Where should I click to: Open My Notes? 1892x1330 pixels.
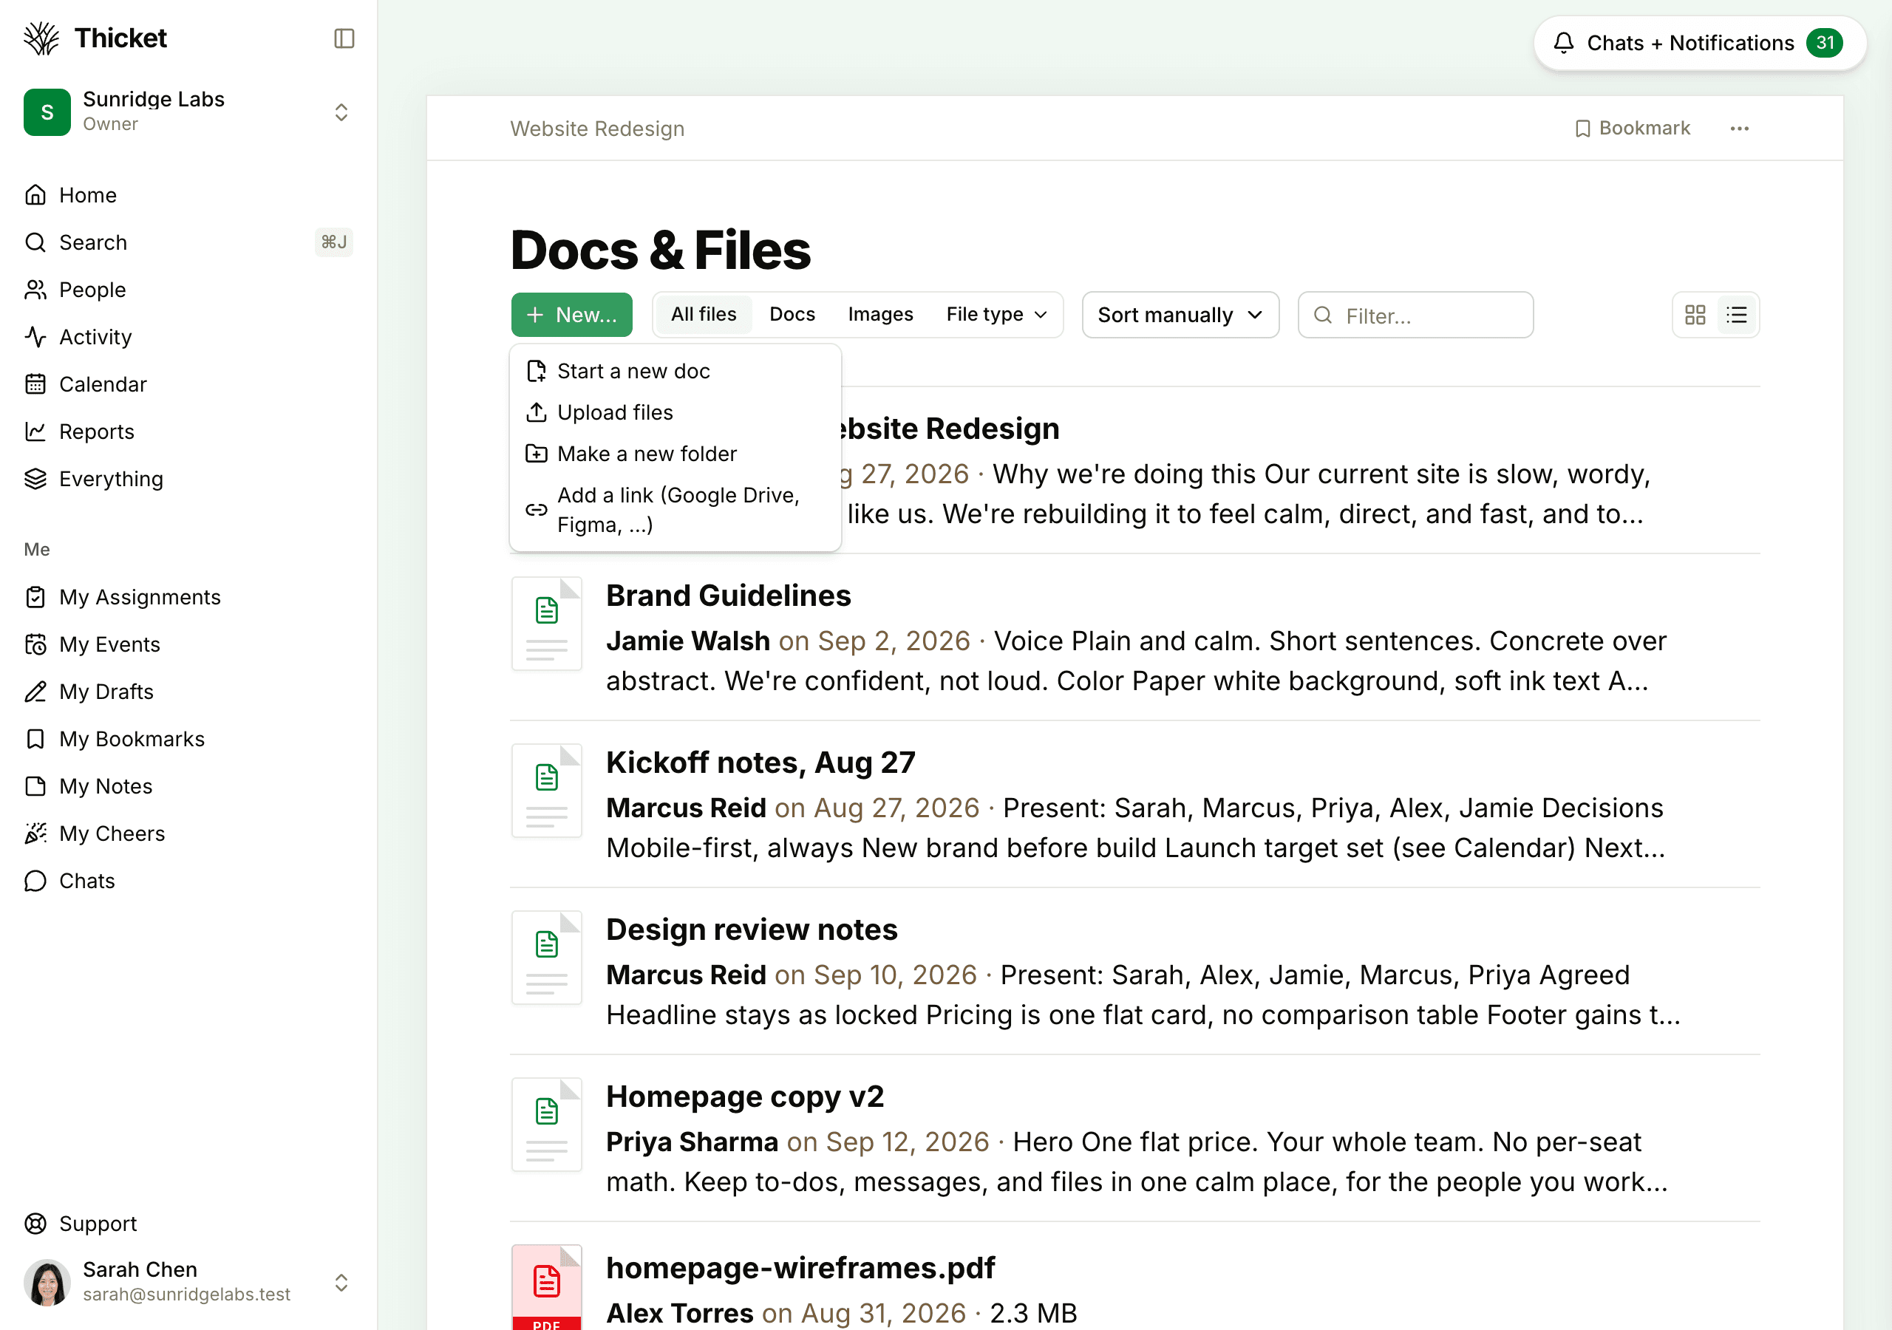188,786
